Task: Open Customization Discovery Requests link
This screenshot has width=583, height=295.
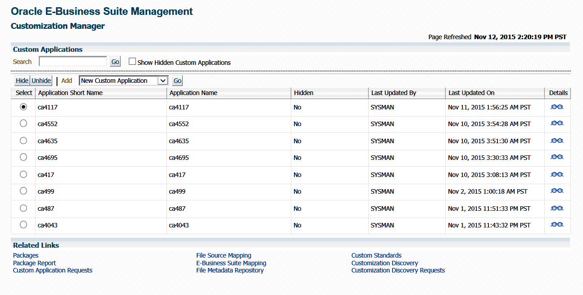Action: point(398,270)
